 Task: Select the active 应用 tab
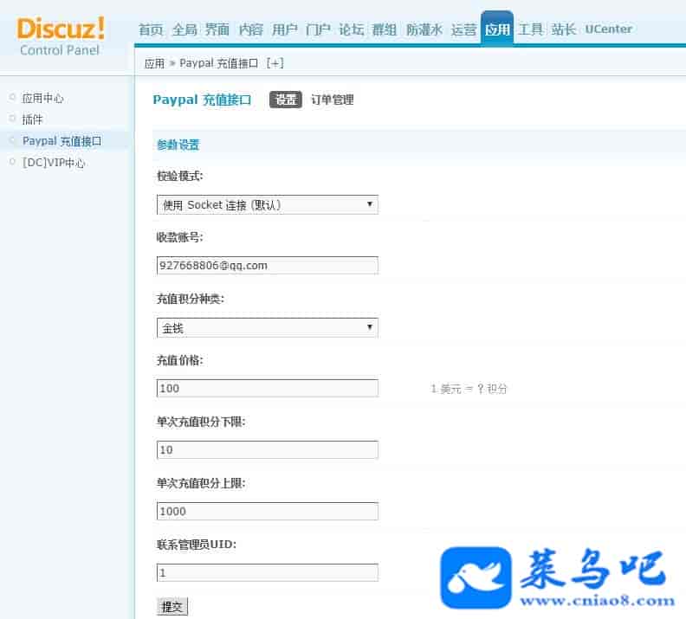(x=497, y=29)
